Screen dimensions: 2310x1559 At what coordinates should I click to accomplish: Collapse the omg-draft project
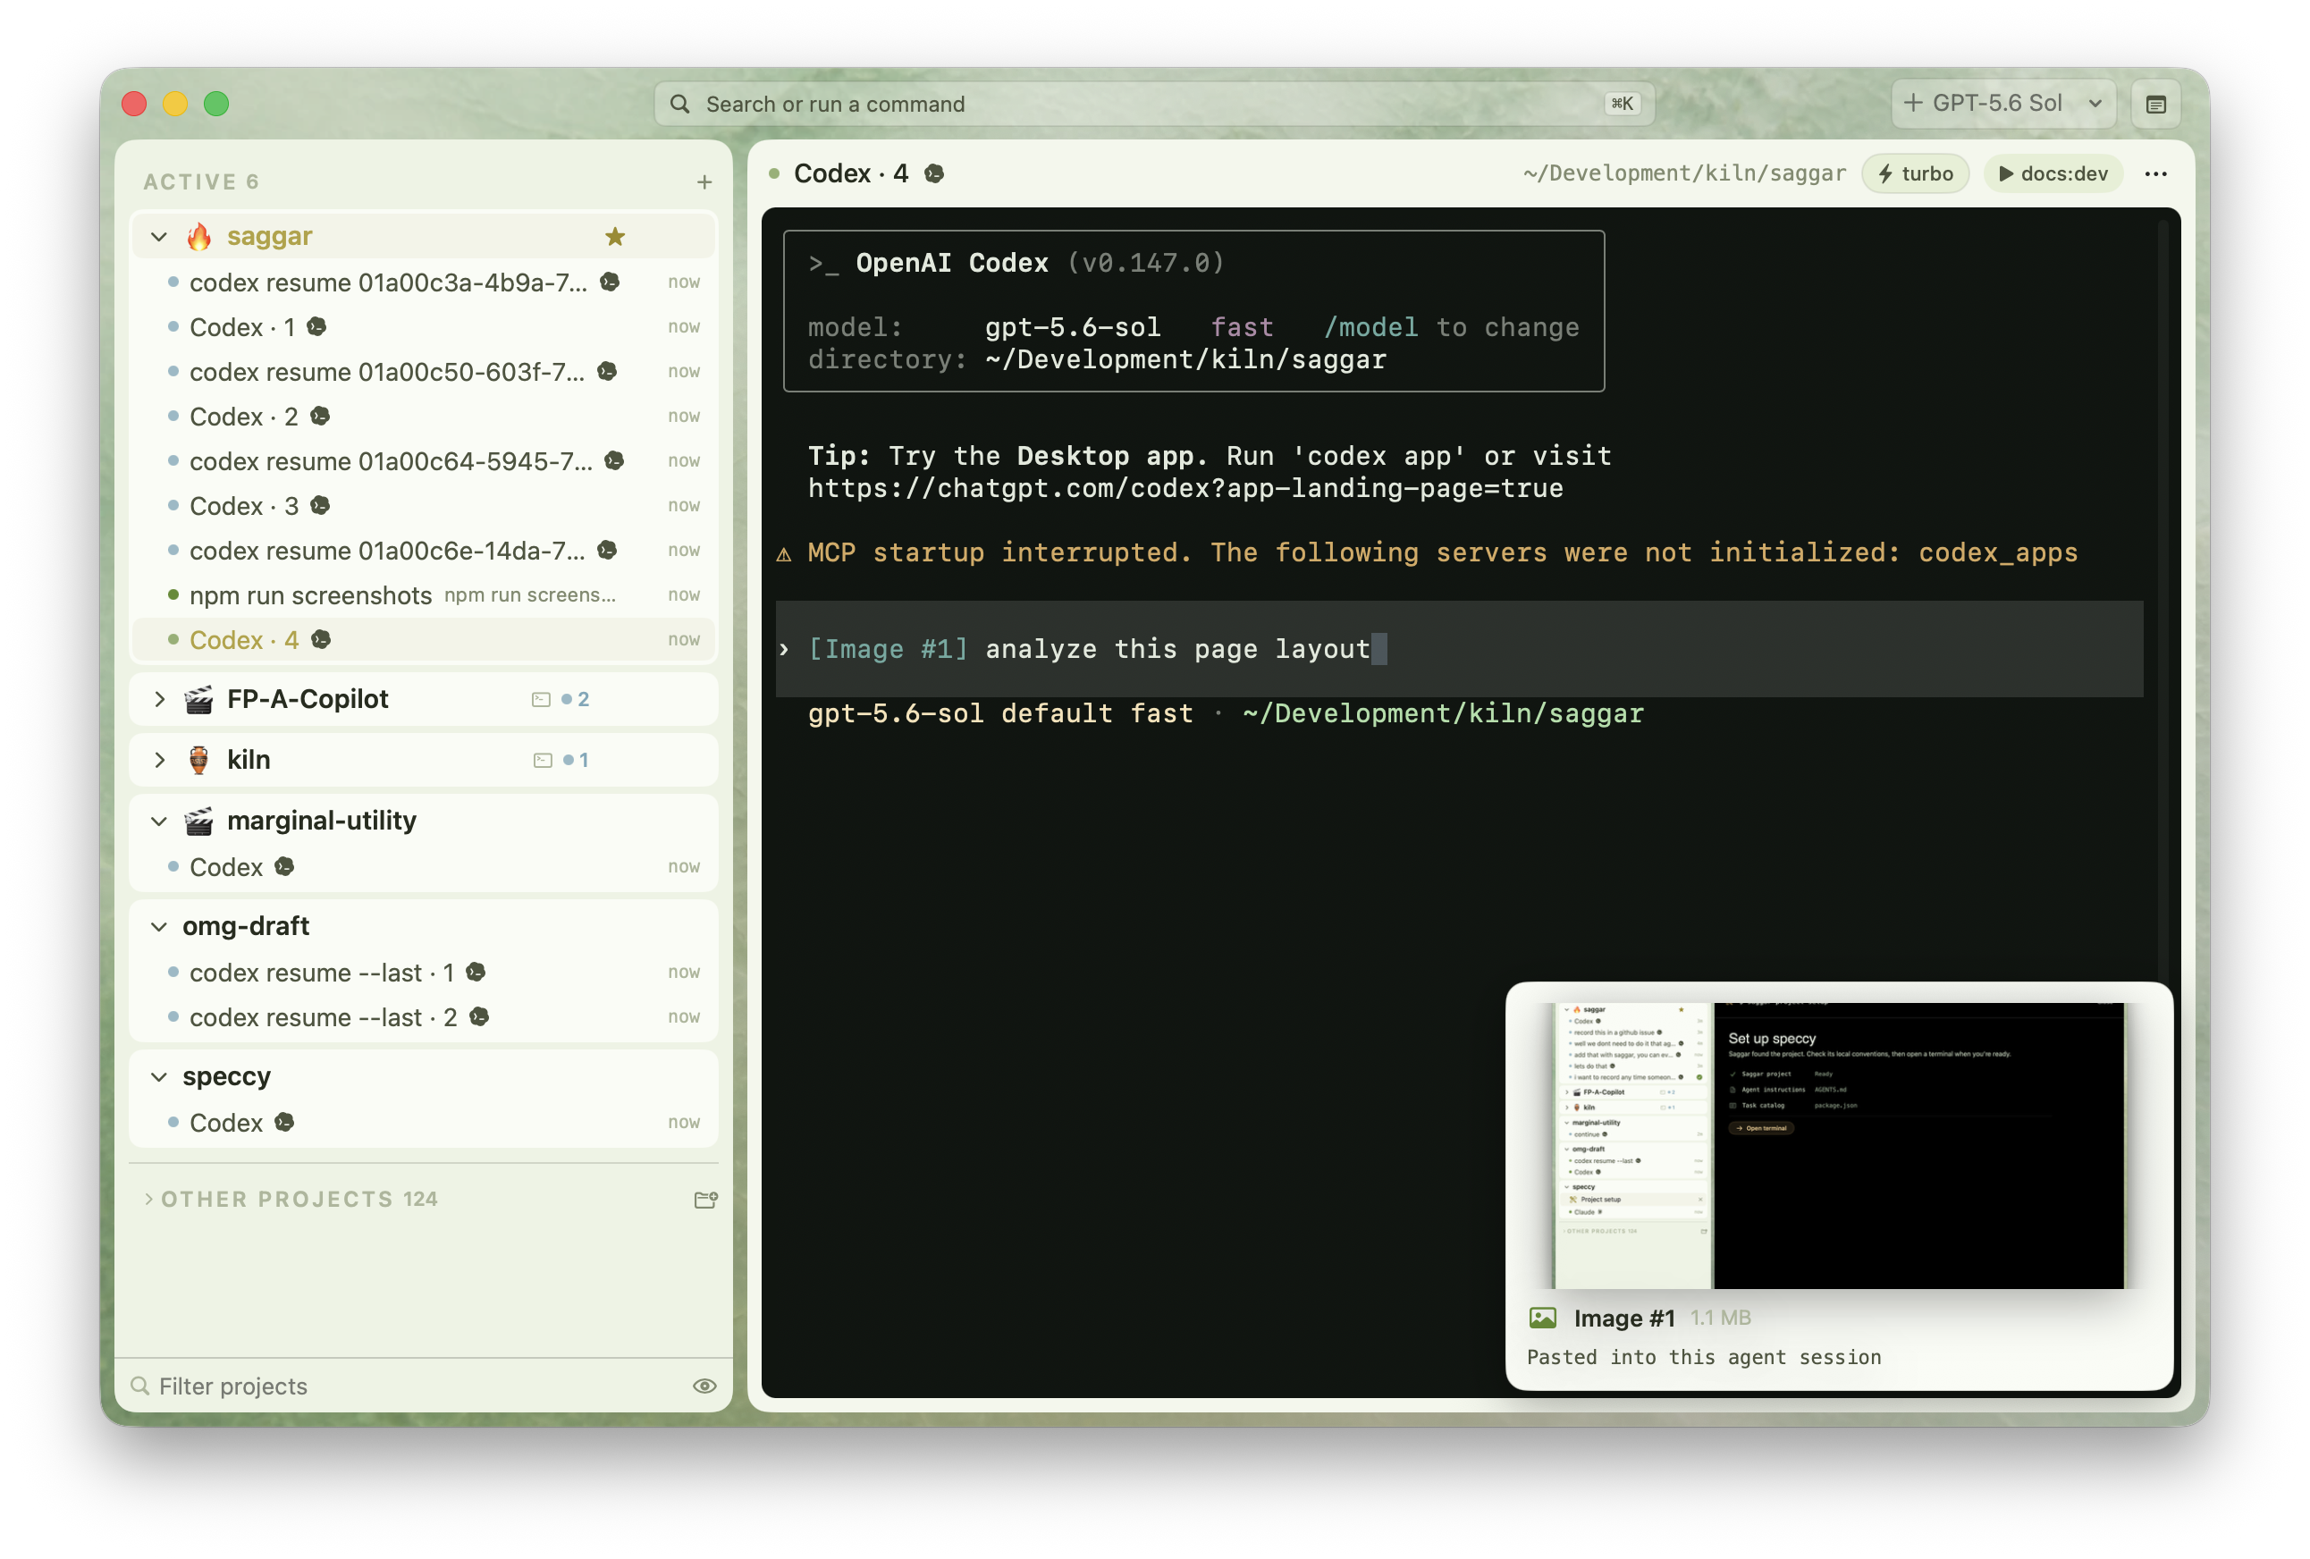(159, 927)
